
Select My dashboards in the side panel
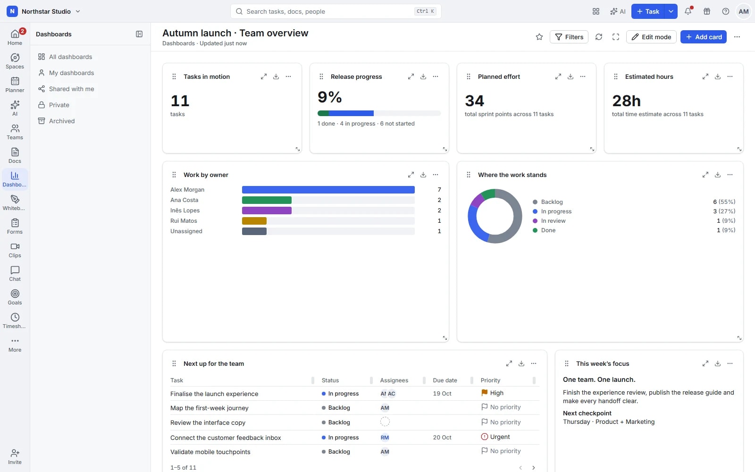(x=91, y=73)
